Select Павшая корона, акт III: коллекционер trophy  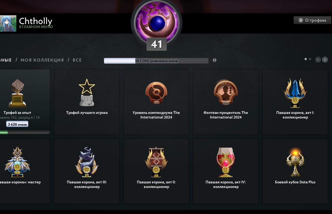[x=87, y=162]
